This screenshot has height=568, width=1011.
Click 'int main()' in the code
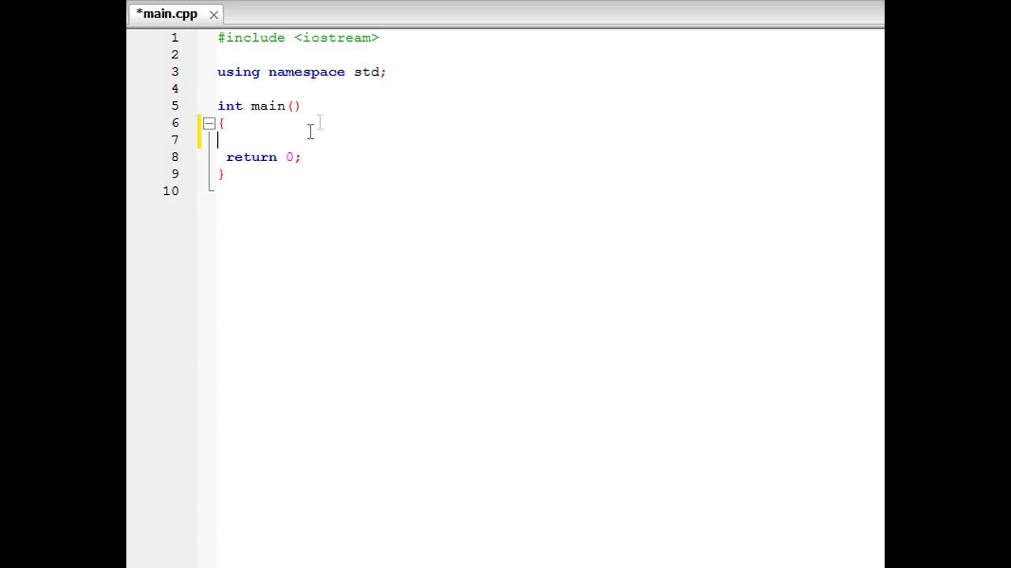coord(259,106)
